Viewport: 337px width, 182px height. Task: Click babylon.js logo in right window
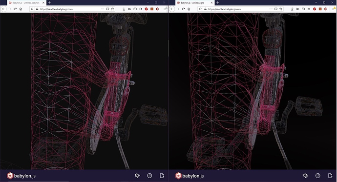click(190, 176)
